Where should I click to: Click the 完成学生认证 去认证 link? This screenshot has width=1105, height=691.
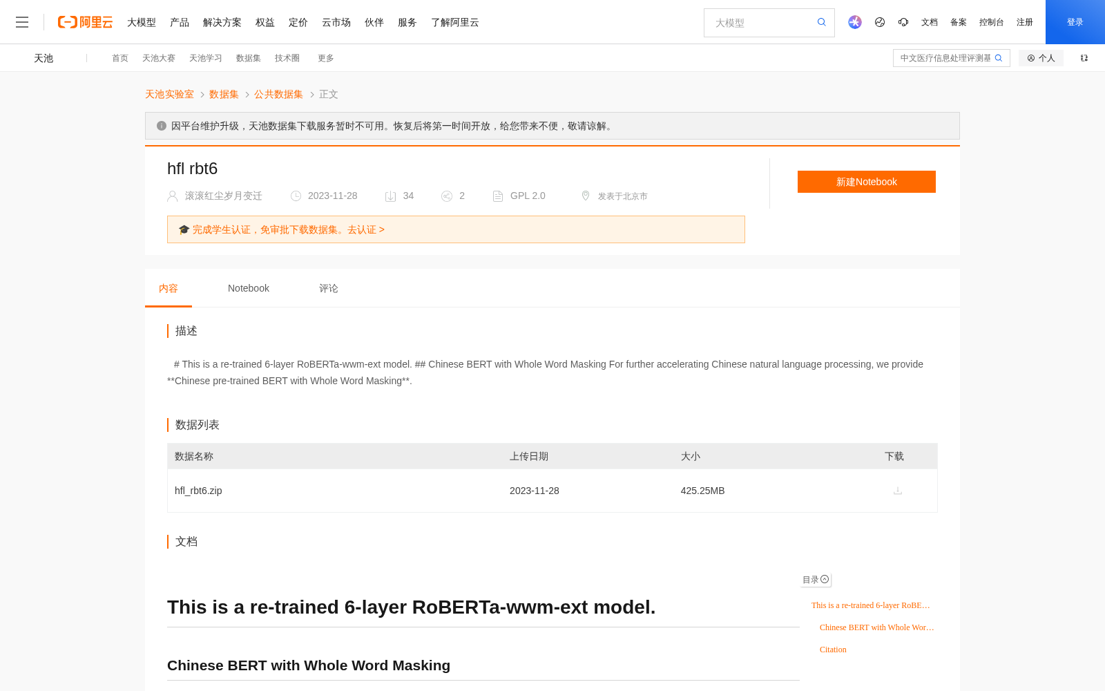289,229
